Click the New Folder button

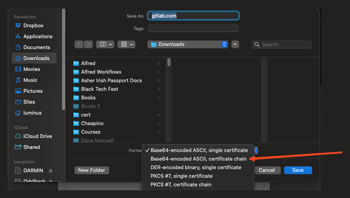(92, 170)
